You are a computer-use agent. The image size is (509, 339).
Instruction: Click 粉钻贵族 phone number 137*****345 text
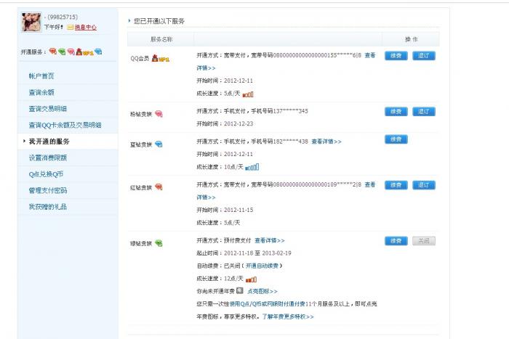[x=291, y=111]
